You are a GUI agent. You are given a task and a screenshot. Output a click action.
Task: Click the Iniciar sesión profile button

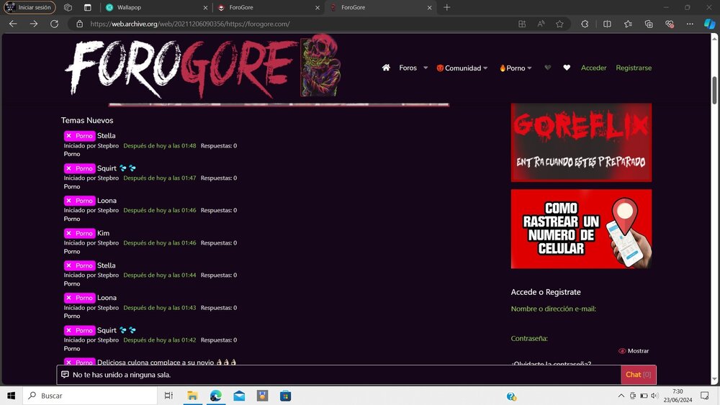[x=30, y=7]
